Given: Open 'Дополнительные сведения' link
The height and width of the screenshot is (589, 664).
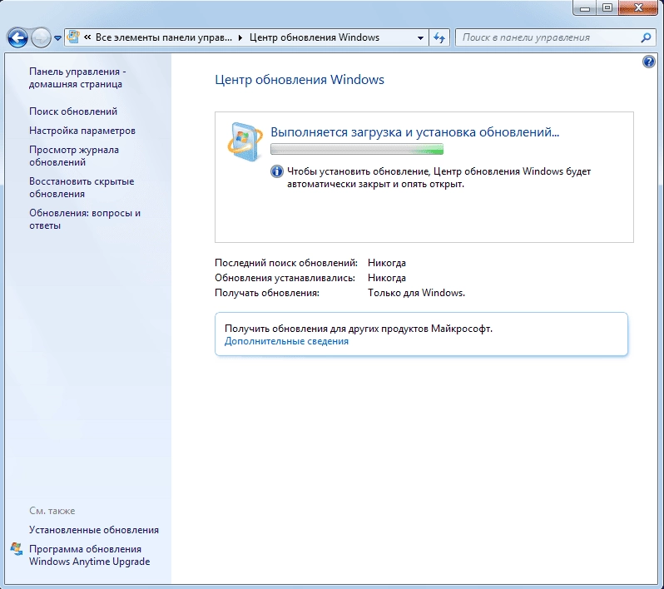Looking at the screenshot, I should tap(287, 341).
